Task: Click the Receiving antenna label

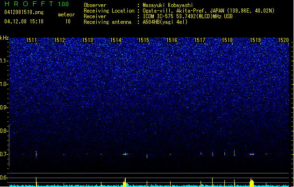Action: coord(108,22)
